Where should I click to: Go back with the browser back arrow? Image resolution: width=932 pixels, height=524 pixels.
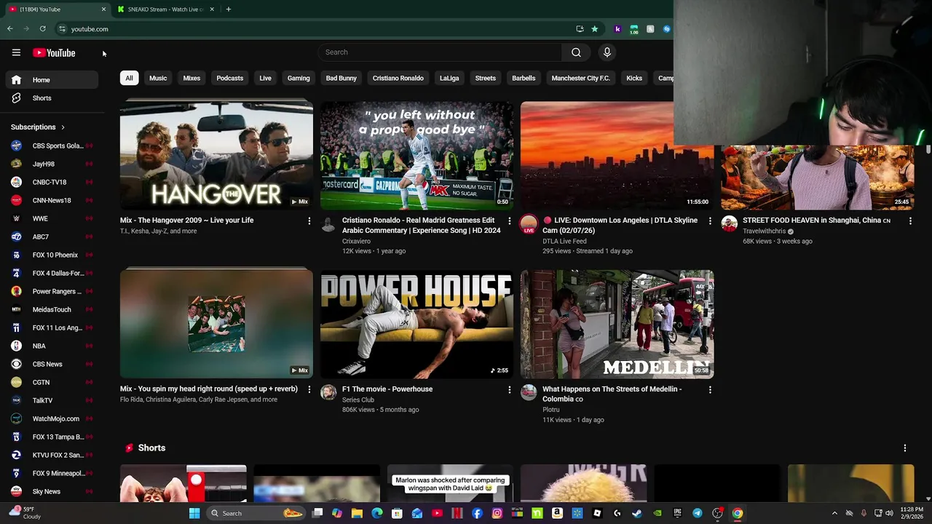[9, 29]
